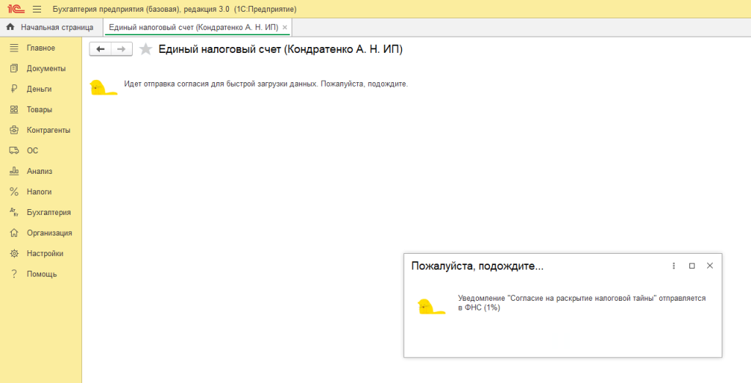Click the Товары grid icon
The width and height of the screenshot is (751, 383).
pyautogui.click(x=14, y=110)
